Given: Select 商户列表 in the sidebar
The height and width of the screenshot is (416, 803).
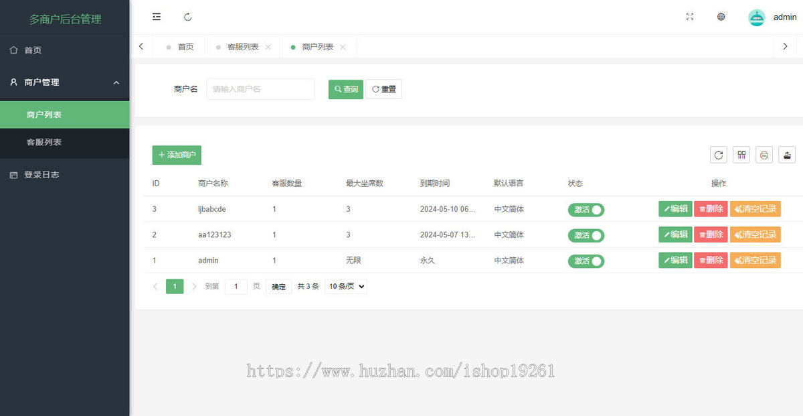Looking at the screenshot, I should (x=64, y=115).
